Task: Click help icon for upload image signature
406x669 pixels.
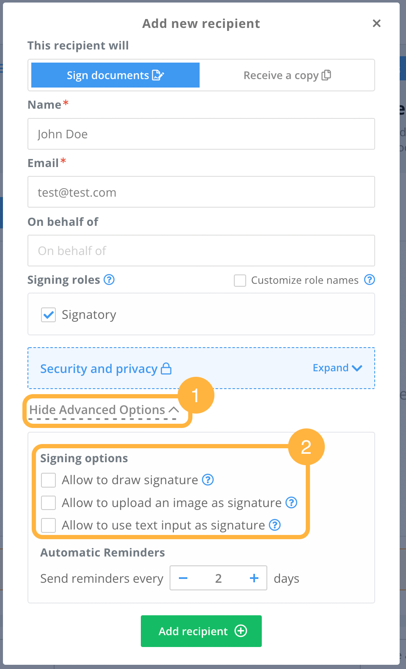Action: point(291,502)
